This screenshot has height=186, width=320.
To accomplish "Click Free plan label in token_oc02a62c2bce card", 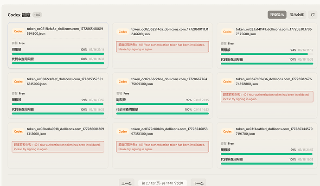I will (x=126, y=93).
